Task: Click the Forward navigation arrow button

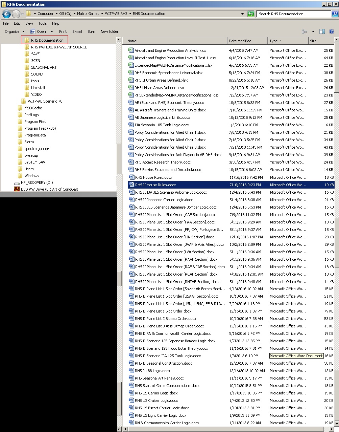Action: tap(16, 14)
